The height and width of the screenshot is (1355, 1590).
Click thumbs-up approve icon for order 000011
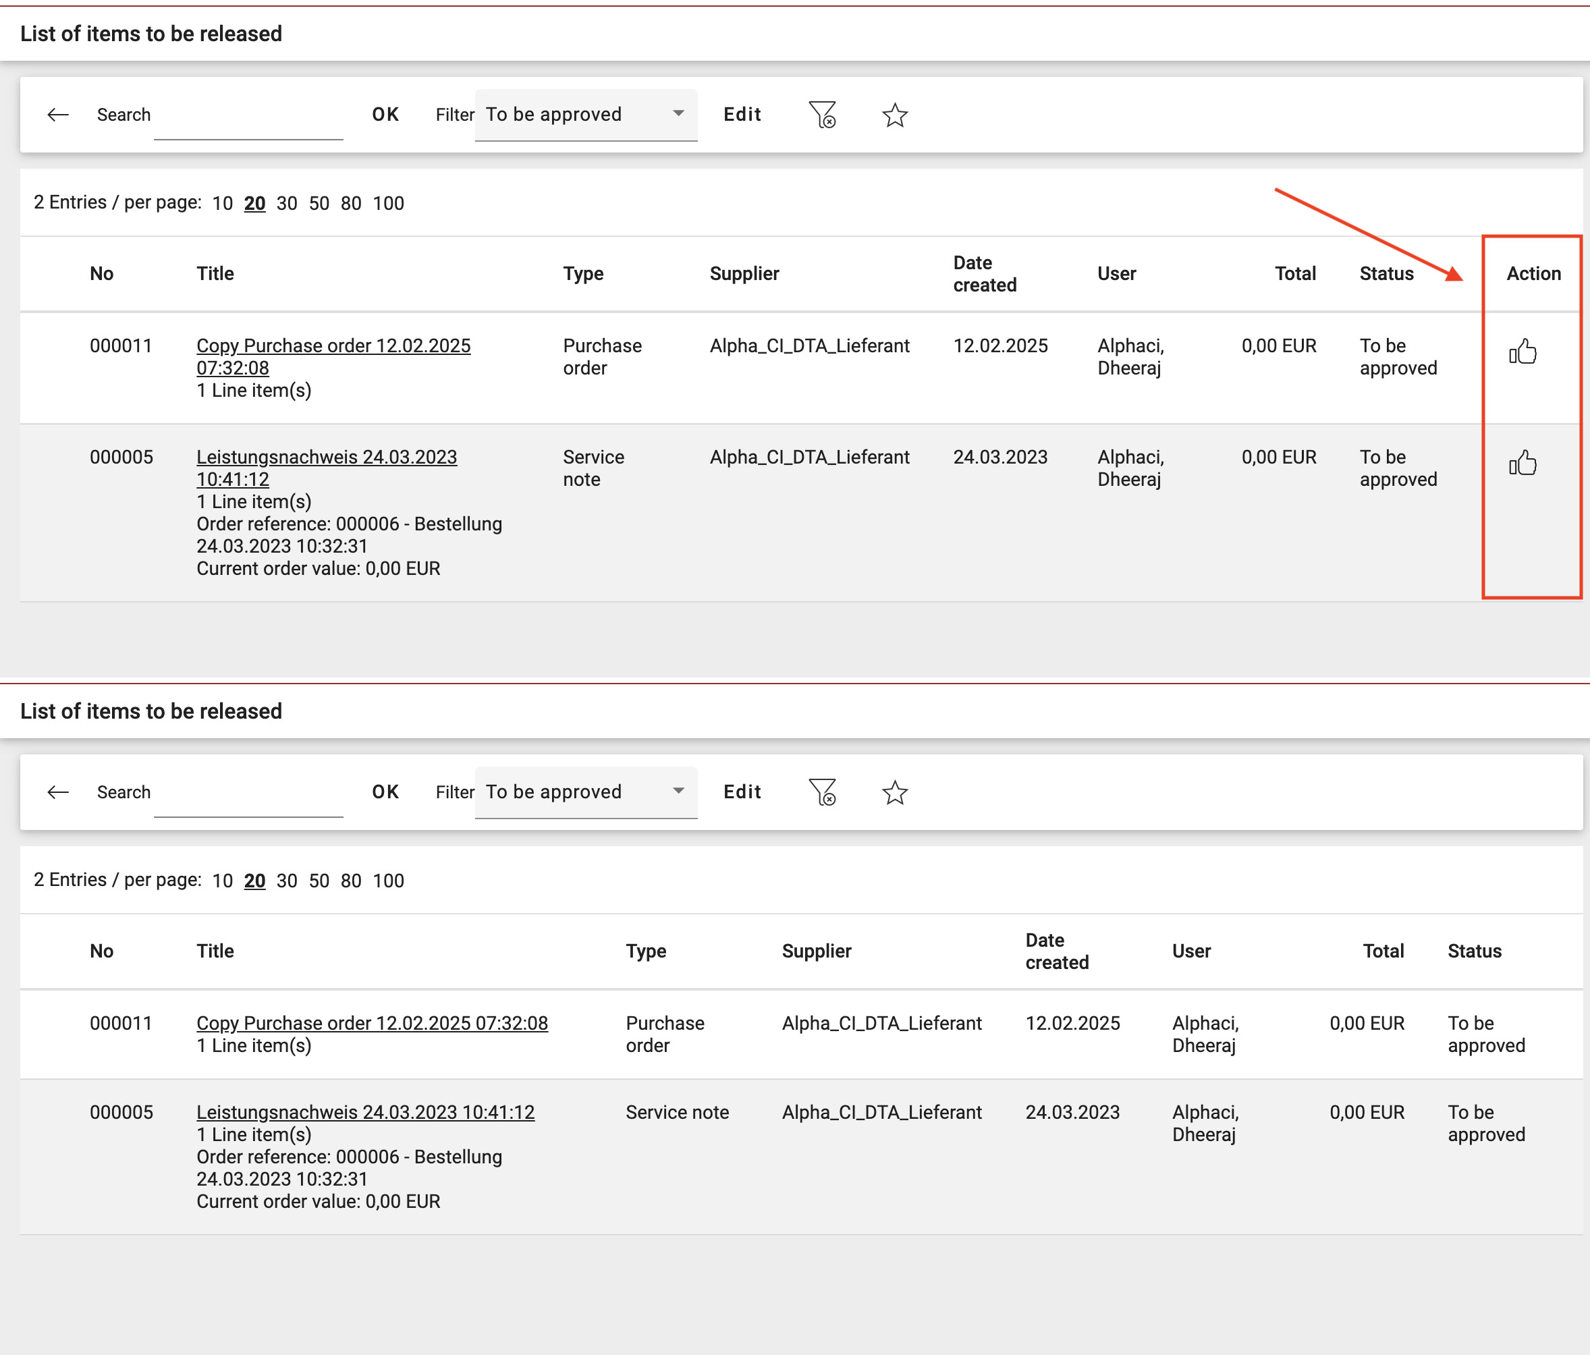click(1523, 352)
